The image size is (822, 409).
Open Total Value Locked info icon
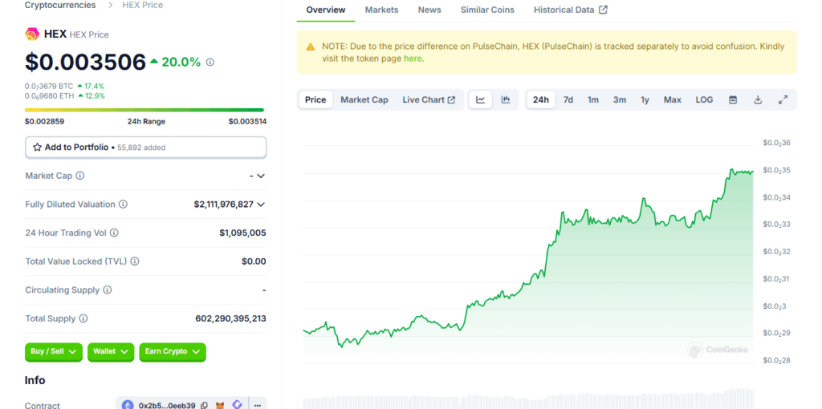(x=135, y=261)
